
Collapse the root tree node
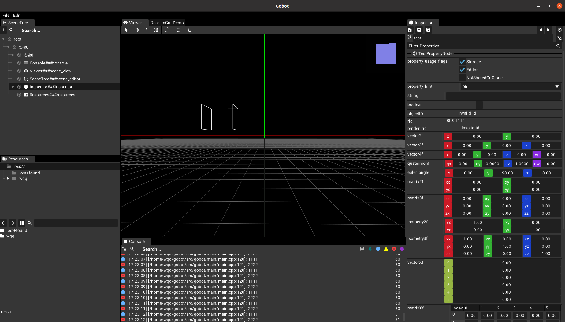3,39
